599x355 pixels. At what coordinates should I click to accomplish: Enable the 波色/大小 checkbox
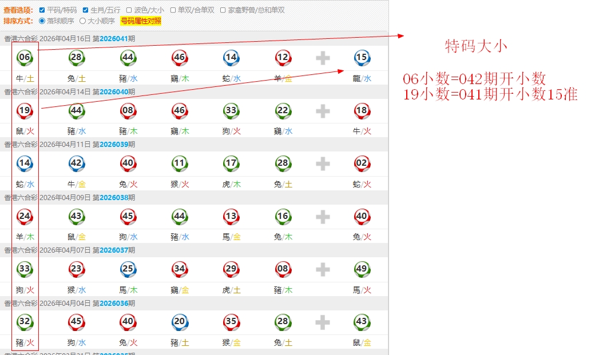[x=129, y=10]
